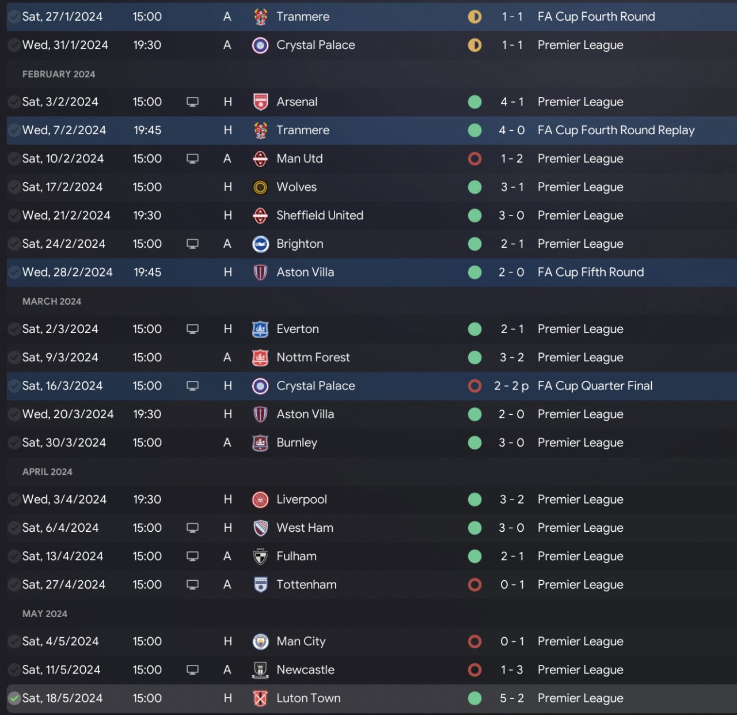
Task: Click the Arsenal club badge icon
Action: click(260, 102)
